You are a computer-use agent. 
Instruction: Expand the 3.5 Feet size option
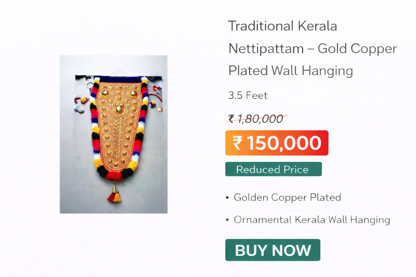tap(248, 95)
